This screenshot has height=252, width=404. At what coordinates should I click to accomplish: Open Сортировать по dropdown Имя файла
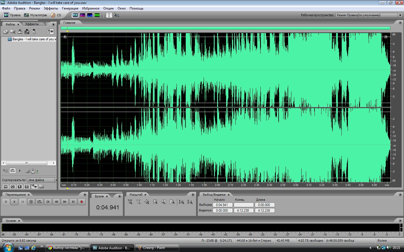click(x=42, y=180)
